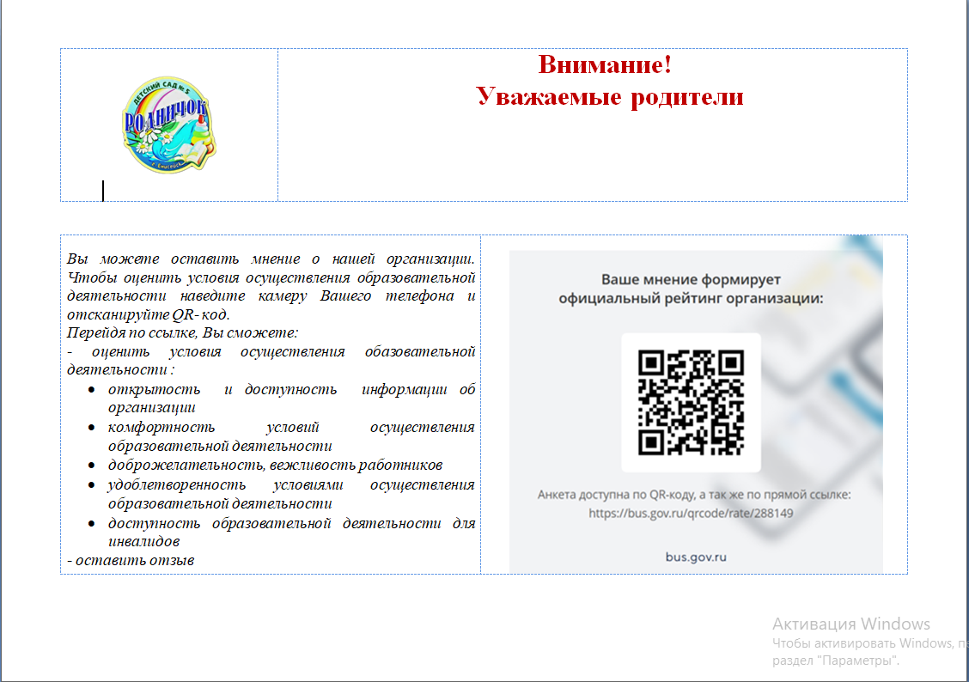969x682 pixels.
Task: Click bullet "удовлетворенность условиями осуществления"
Action: (x=291, y=485)
